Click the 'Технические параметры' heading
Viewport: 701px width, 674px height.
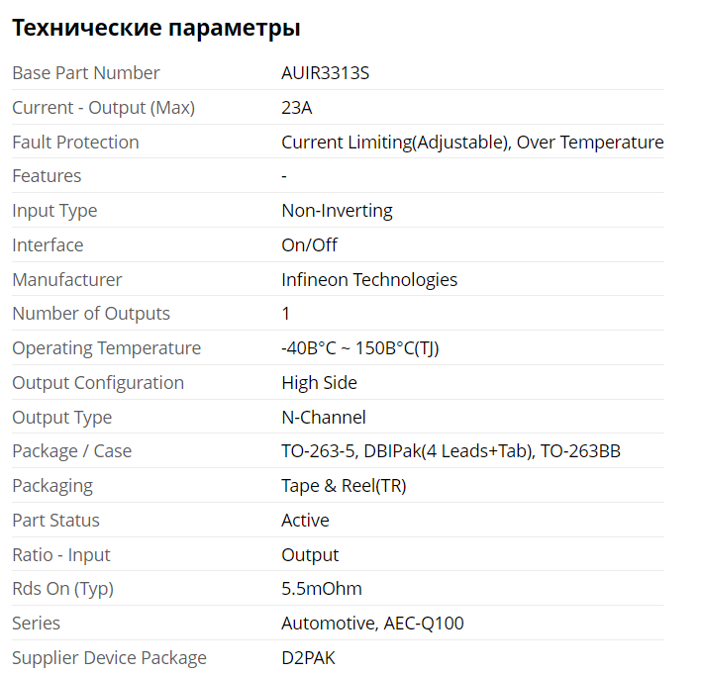[x=155, y=29]
